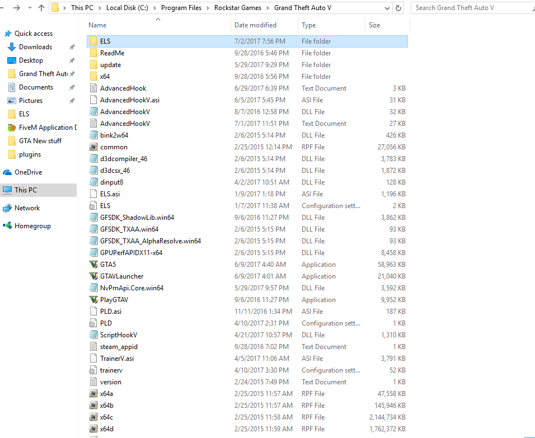Select NvPmApi.Core.win64 file name
The image size is (535, 438).
pos(132,288)
